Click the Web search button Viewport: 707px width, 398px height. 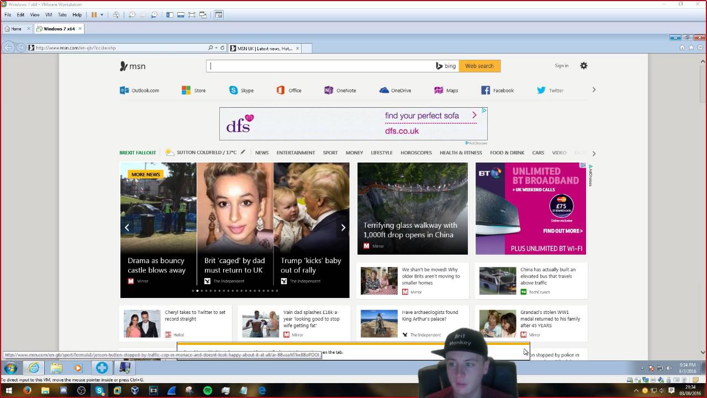click(479, 66)
